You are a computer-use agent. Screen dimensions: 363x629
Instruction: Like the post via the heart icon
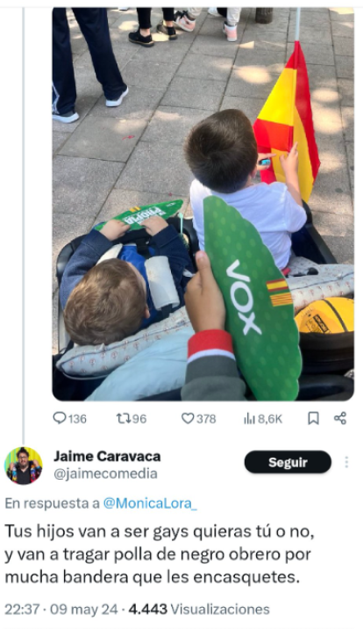[x=188, y=418]
